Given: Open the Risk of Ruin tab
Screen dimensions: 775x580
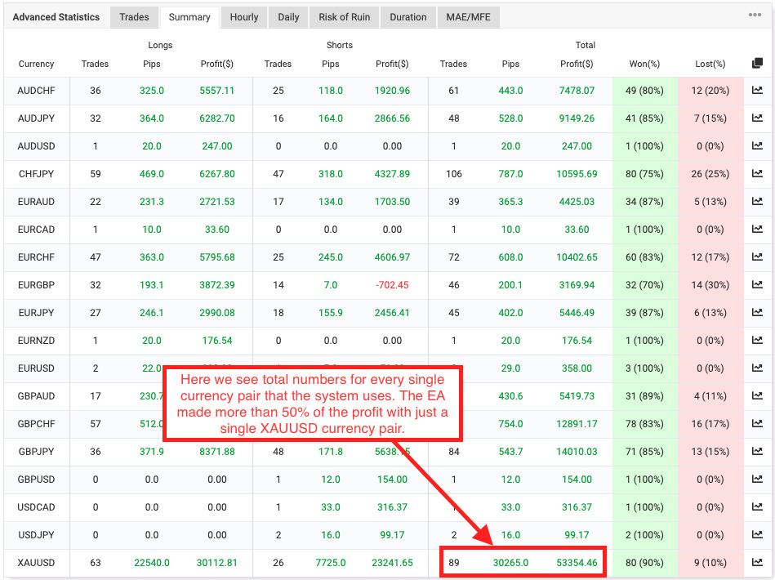Looking at the screenshot, I should (x=345, y=17).
